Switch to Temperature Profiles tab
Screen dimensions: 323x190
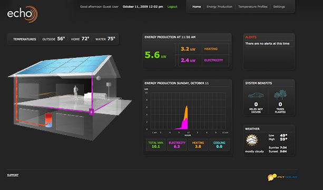pos(253,7)
